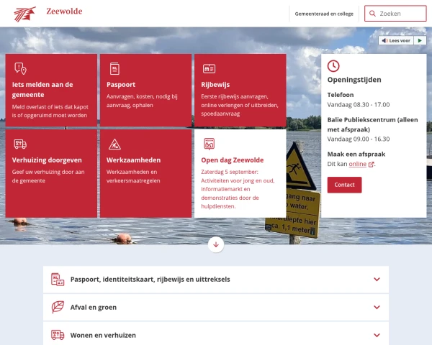
Task: Click the round scroll-down arrow button
Action: coord(216,244)
